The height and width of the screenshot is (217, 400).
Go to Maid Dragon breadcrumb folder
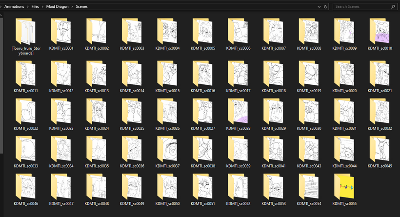pos(56,6)
